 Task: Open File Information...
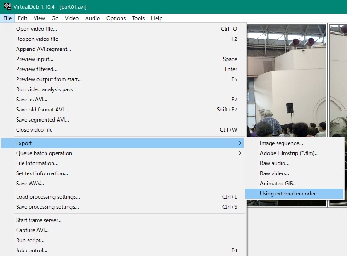[x=123, y=163]
